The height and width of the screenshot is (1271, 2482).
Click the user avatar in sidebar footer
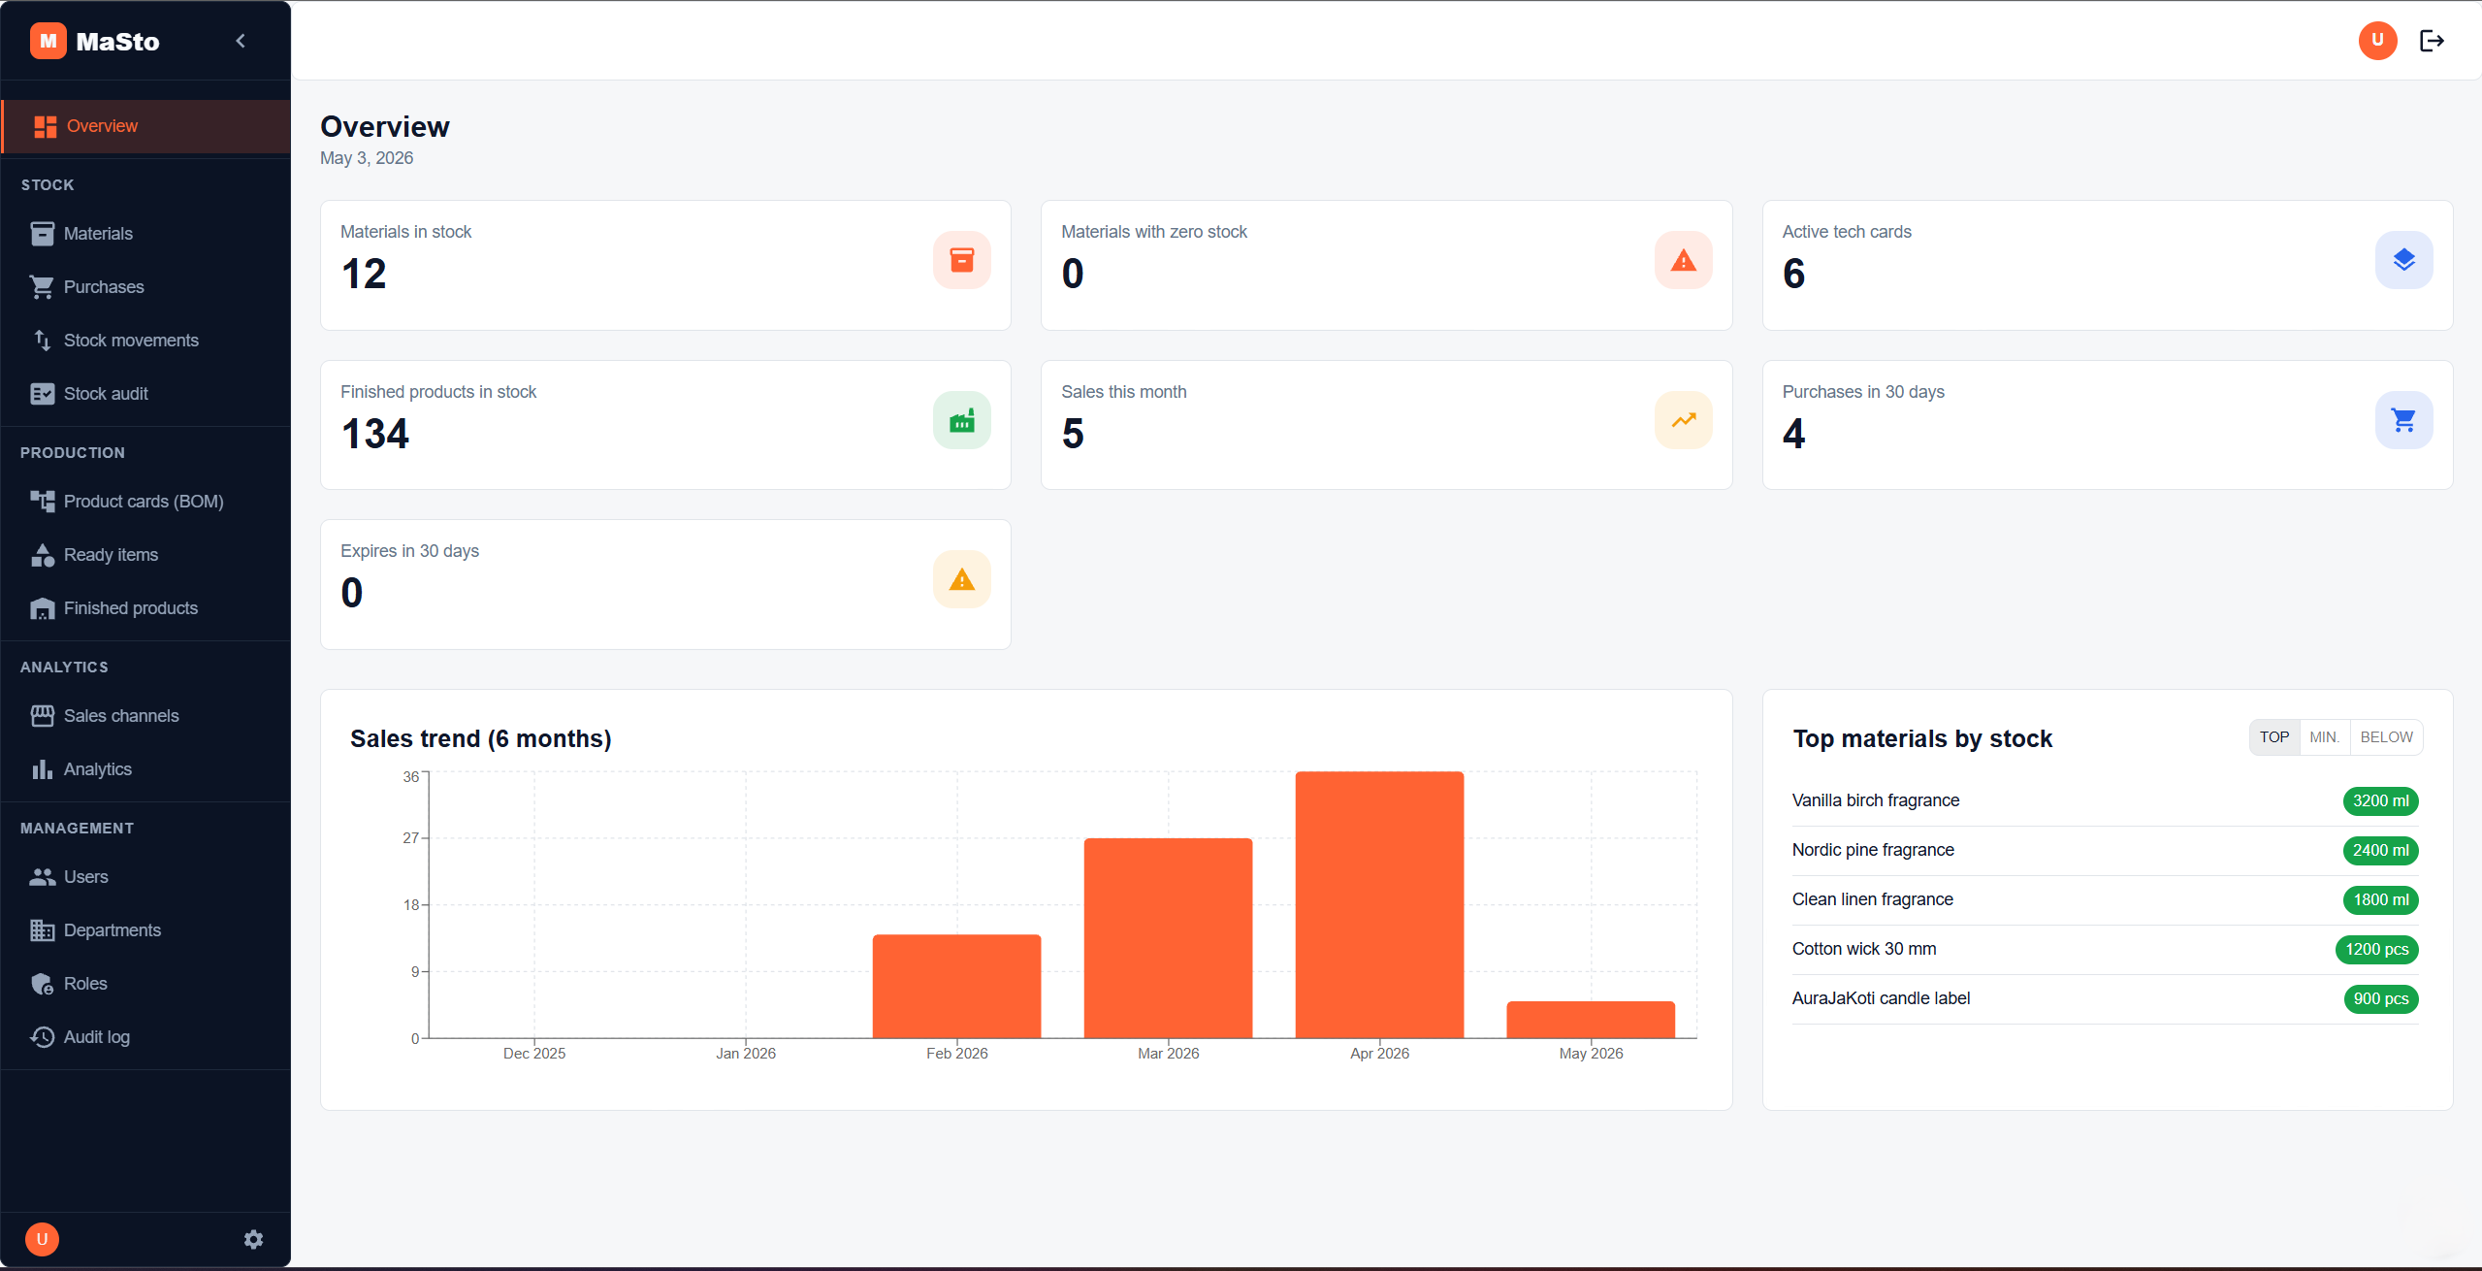[42, 1239]
